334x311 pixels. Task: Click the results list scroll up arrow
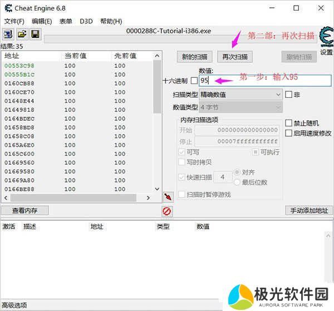(157, 56)
